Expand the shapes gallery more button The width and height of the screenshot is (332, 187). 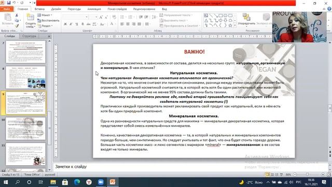coord(235,25)
